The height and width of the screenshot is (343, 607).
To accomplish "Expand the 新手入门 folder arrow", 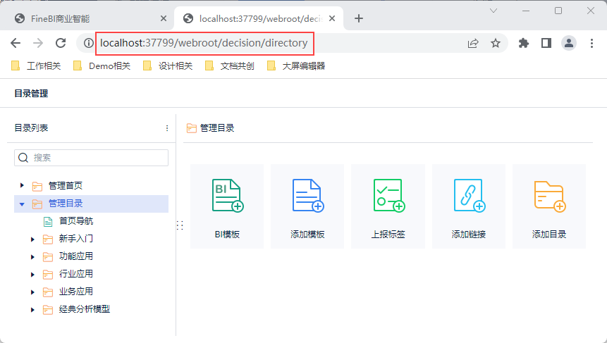I will [33, 239].
